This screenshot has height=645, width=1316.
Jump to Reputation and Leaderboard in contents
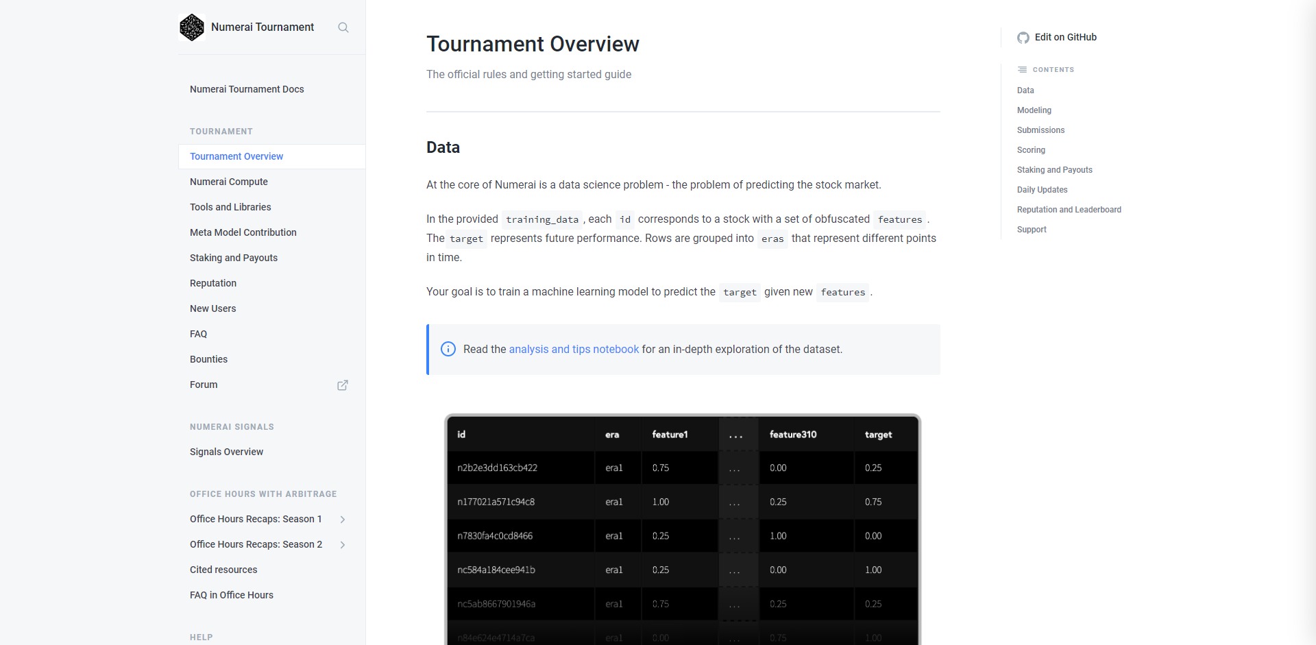pyautogui.click(x=1069, y=210)
